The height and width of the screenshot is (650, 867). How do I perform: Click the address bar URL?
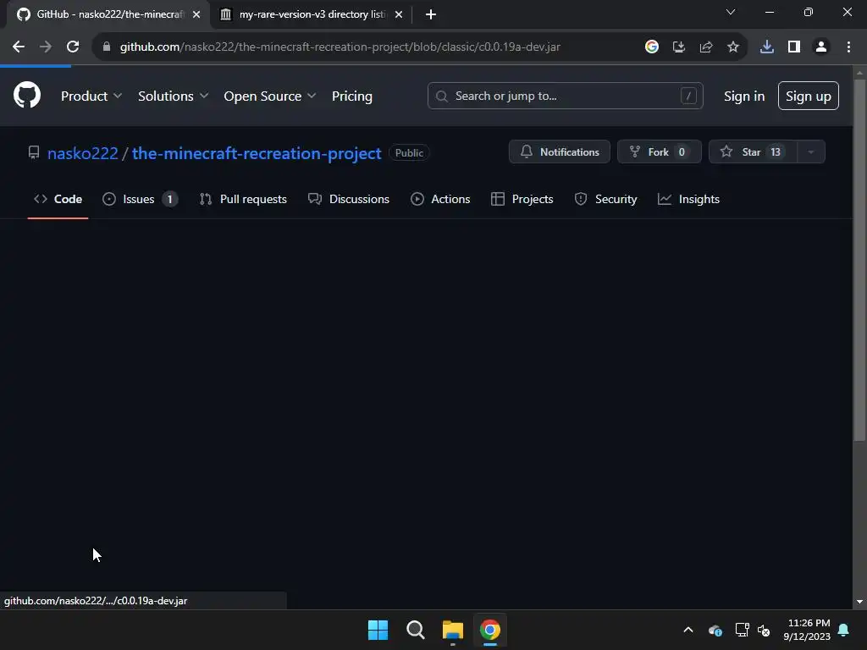point(340,47)
